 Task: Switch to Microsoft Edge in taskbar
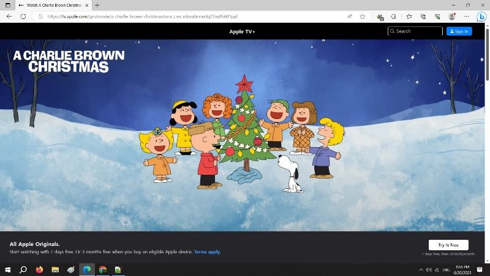87,270
